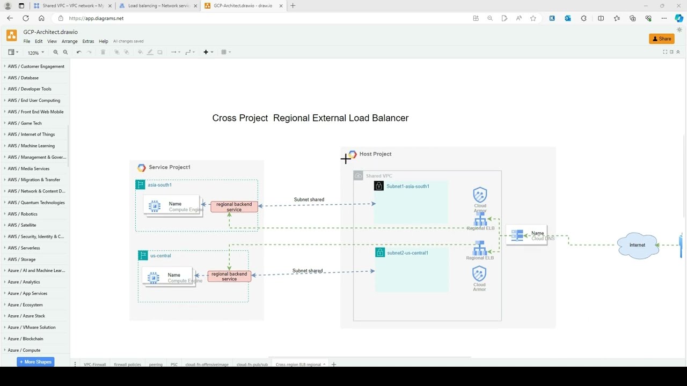Expand Azure / Compute shape library
Screen dimensions: 687x386
click(35, 350)
